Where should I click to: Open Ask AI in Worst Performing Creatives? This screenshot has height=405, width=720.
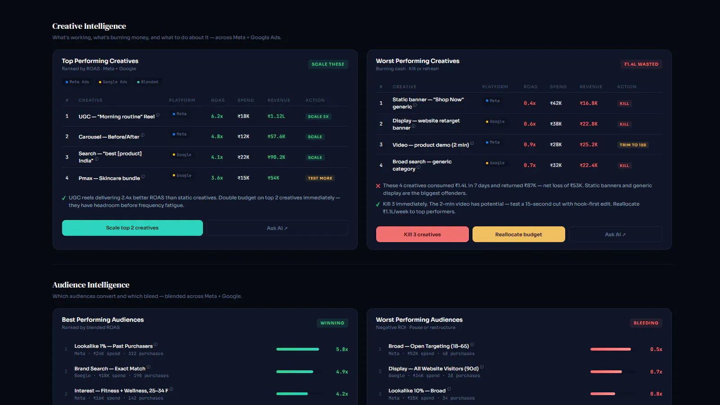tap(615, 234)
